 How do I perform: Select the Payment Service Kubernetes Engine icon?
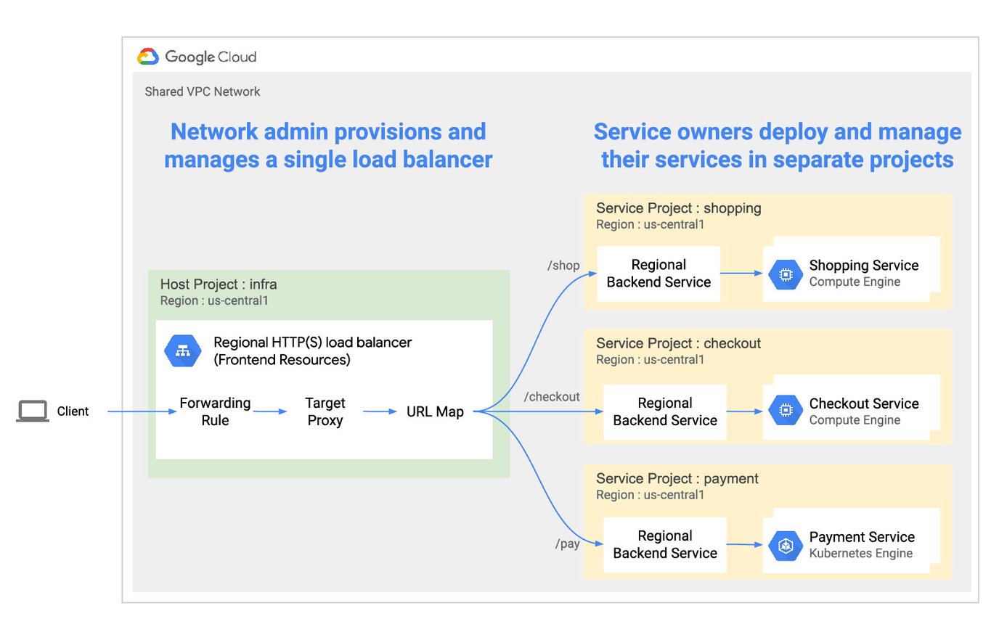coord(785,544)
